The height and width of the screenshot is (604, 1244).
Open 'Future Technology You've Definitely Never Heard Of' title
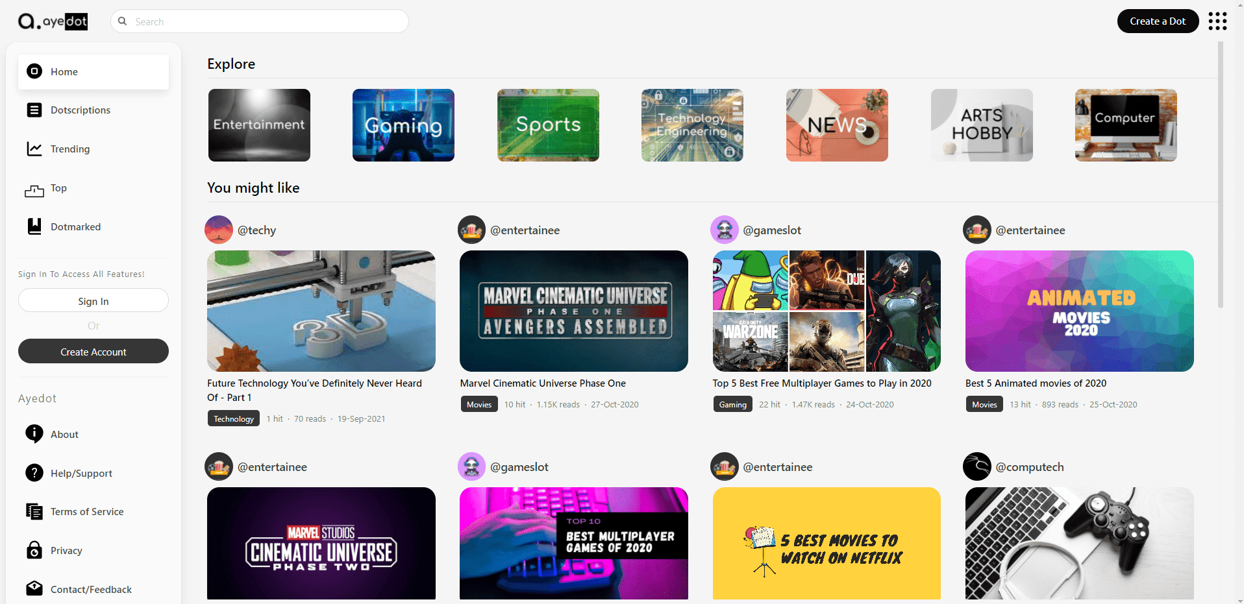(x=315, y=391)
